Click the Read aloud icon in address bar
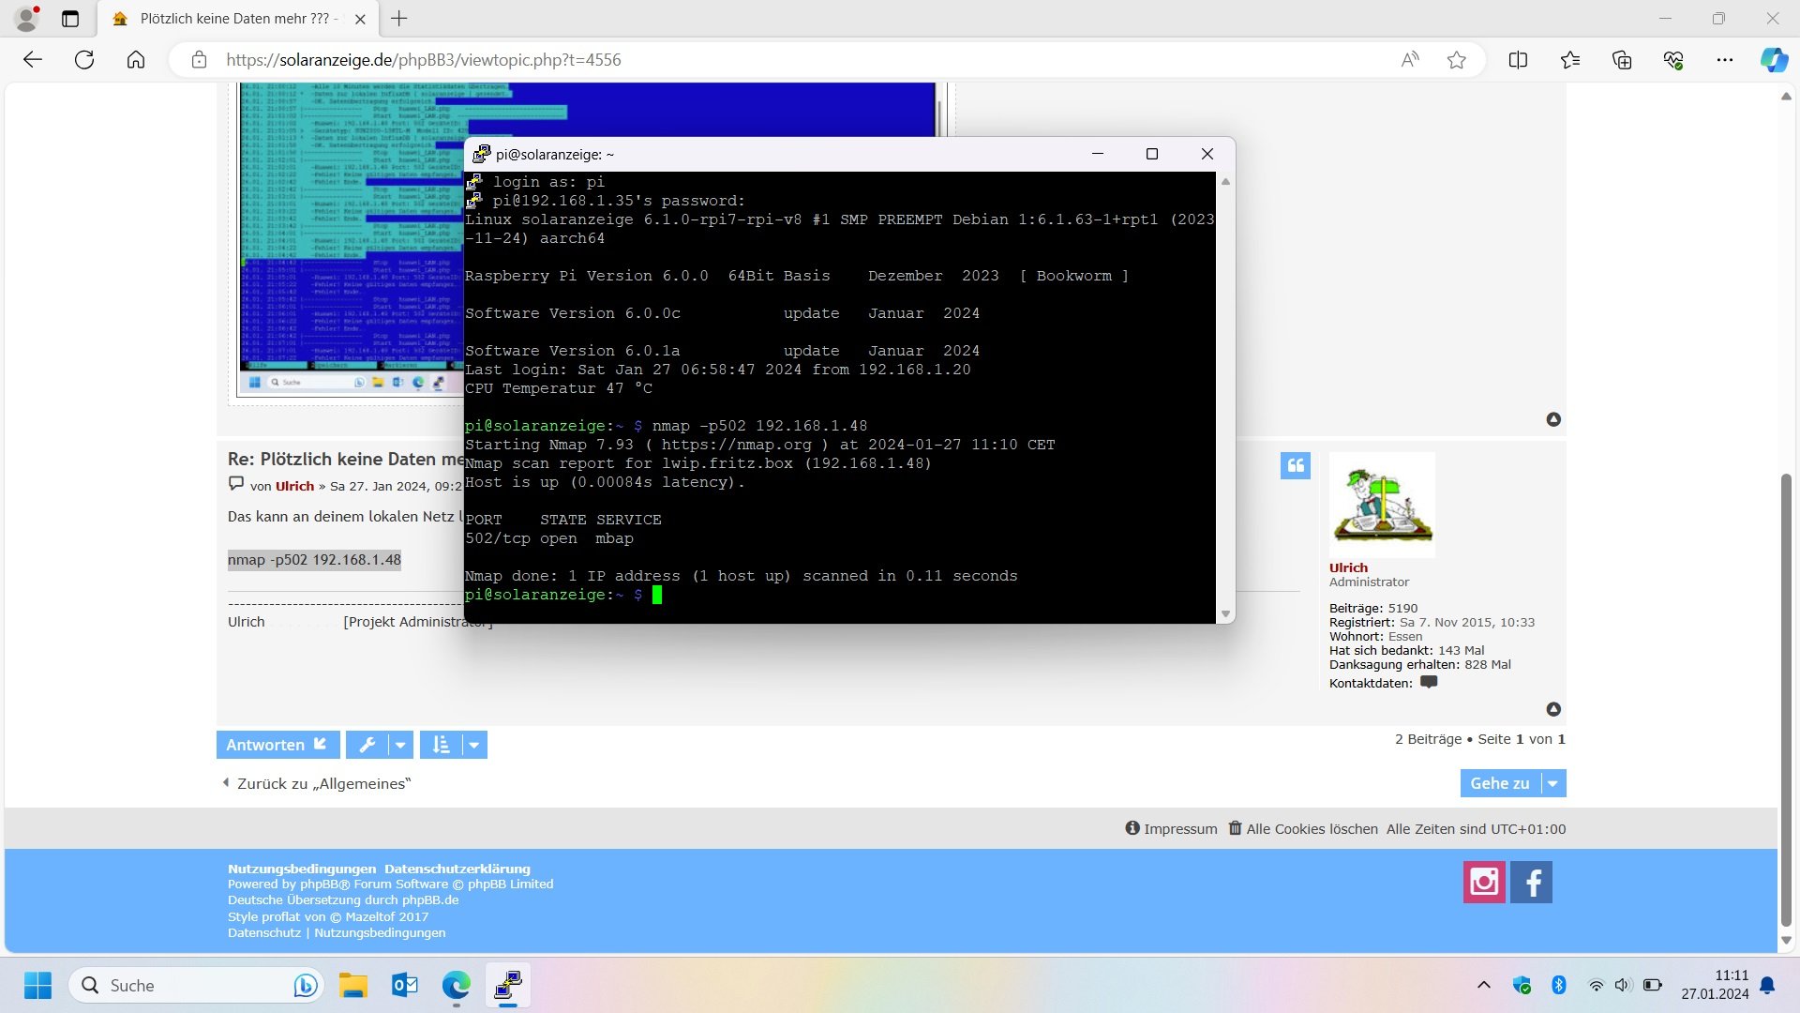 (1410, 60)
